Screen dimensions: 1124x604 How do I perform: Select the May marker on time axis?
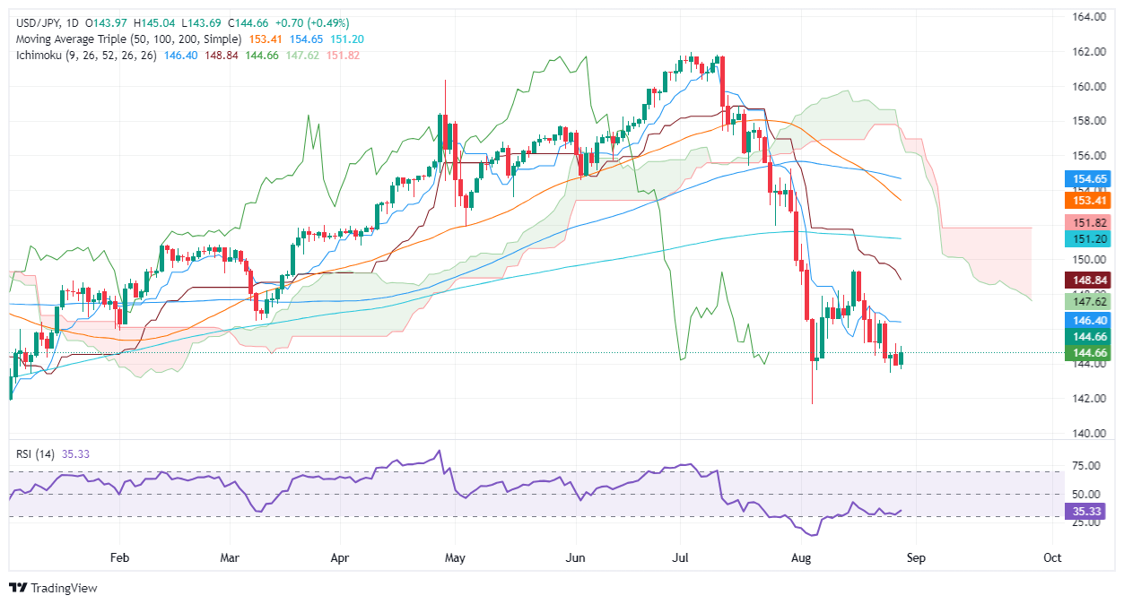(454, 557)
